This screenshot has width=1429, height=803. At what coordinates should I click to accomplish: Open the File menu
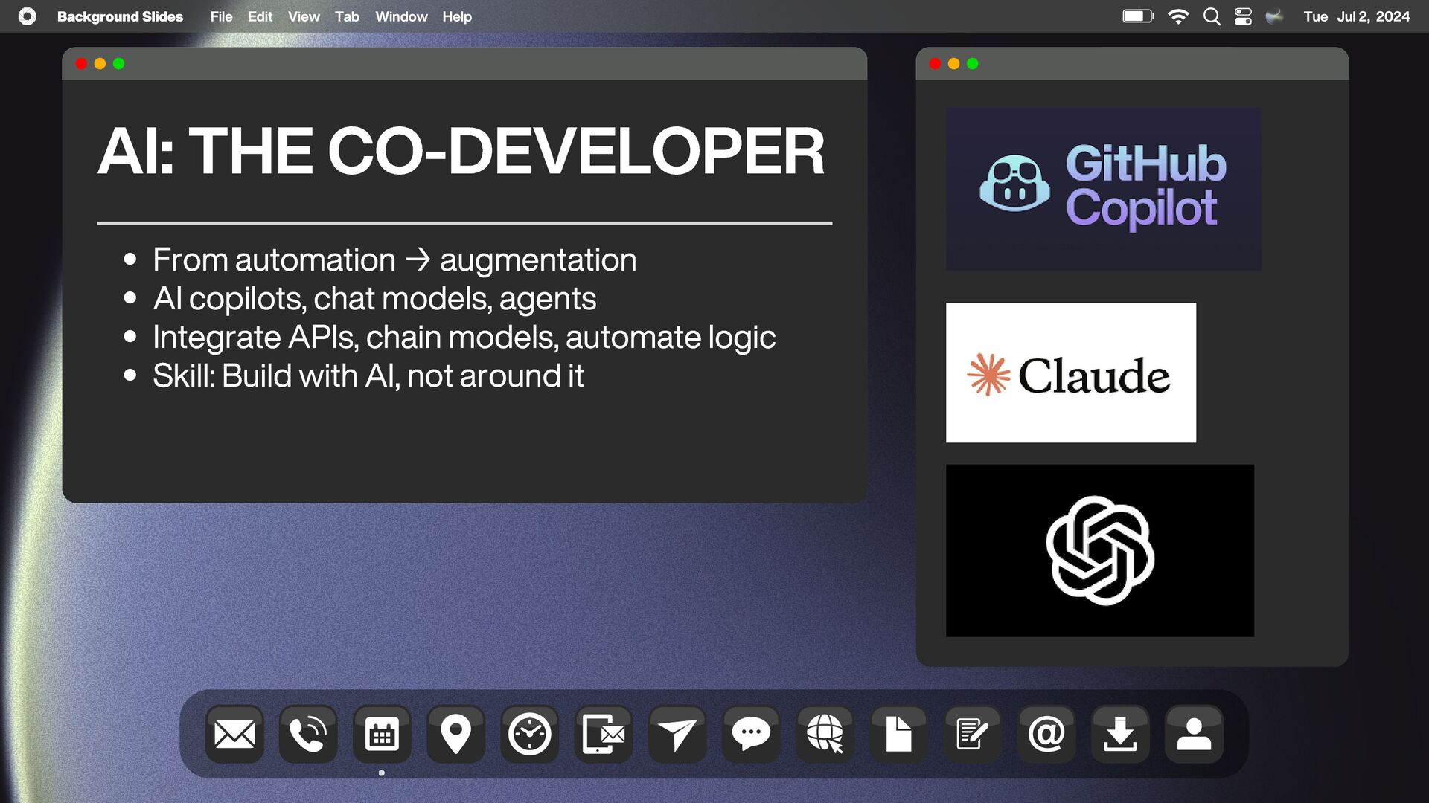221,16
